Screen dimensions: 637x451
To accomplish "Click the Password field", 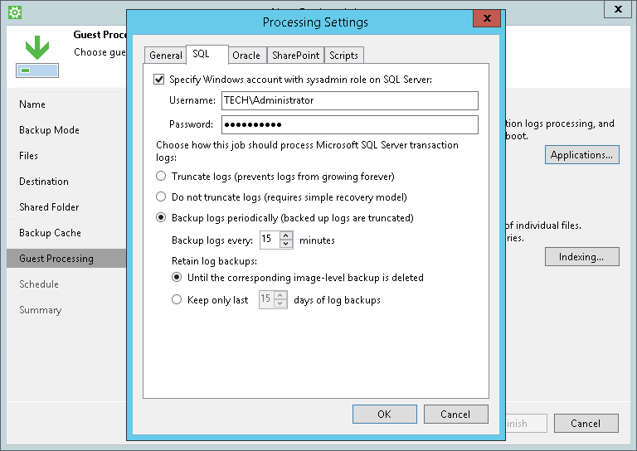I will [350, 124].
